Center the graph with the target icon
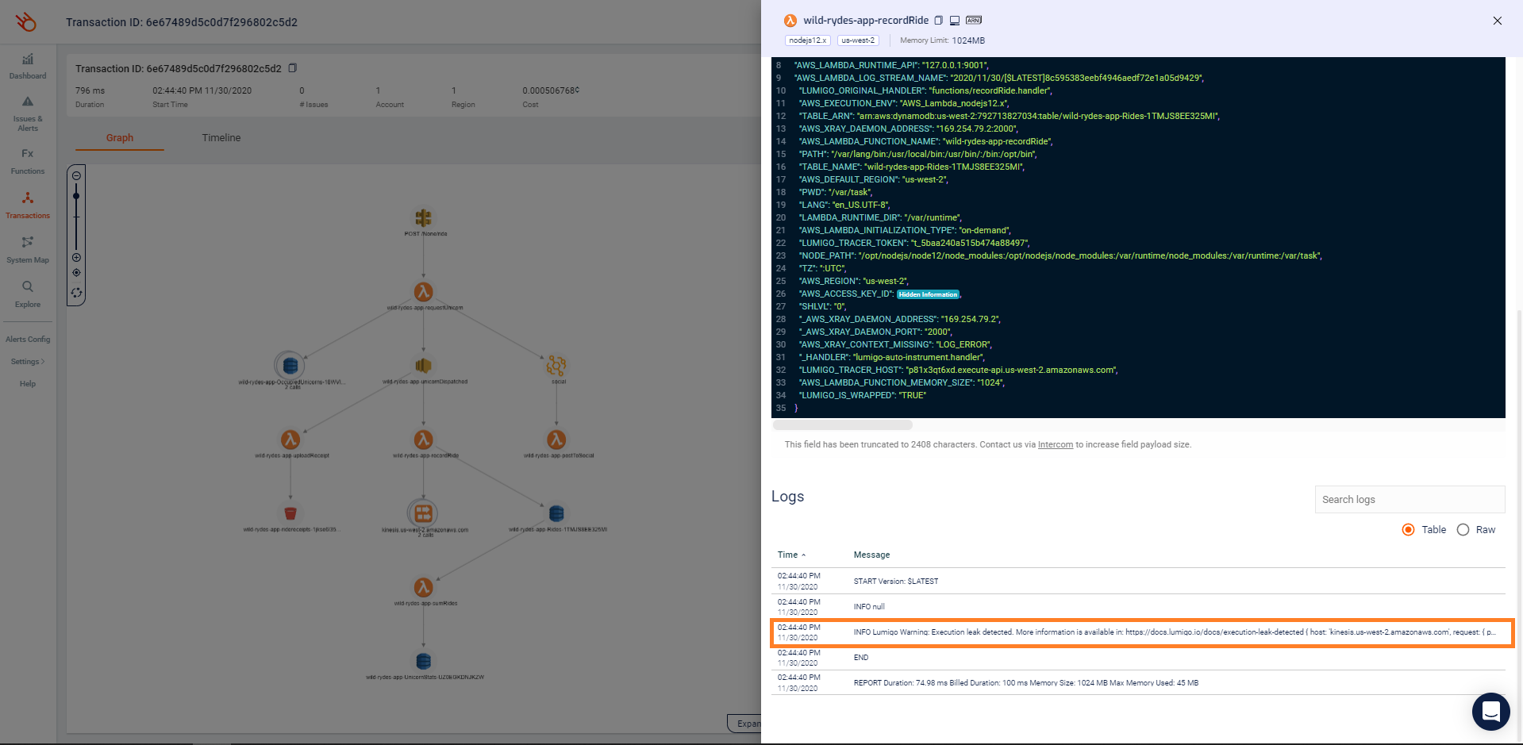 click(x=76, y=273)
